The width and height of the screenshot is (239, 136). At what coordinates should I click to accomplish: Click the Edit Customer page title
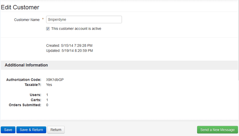pos(20,7)
